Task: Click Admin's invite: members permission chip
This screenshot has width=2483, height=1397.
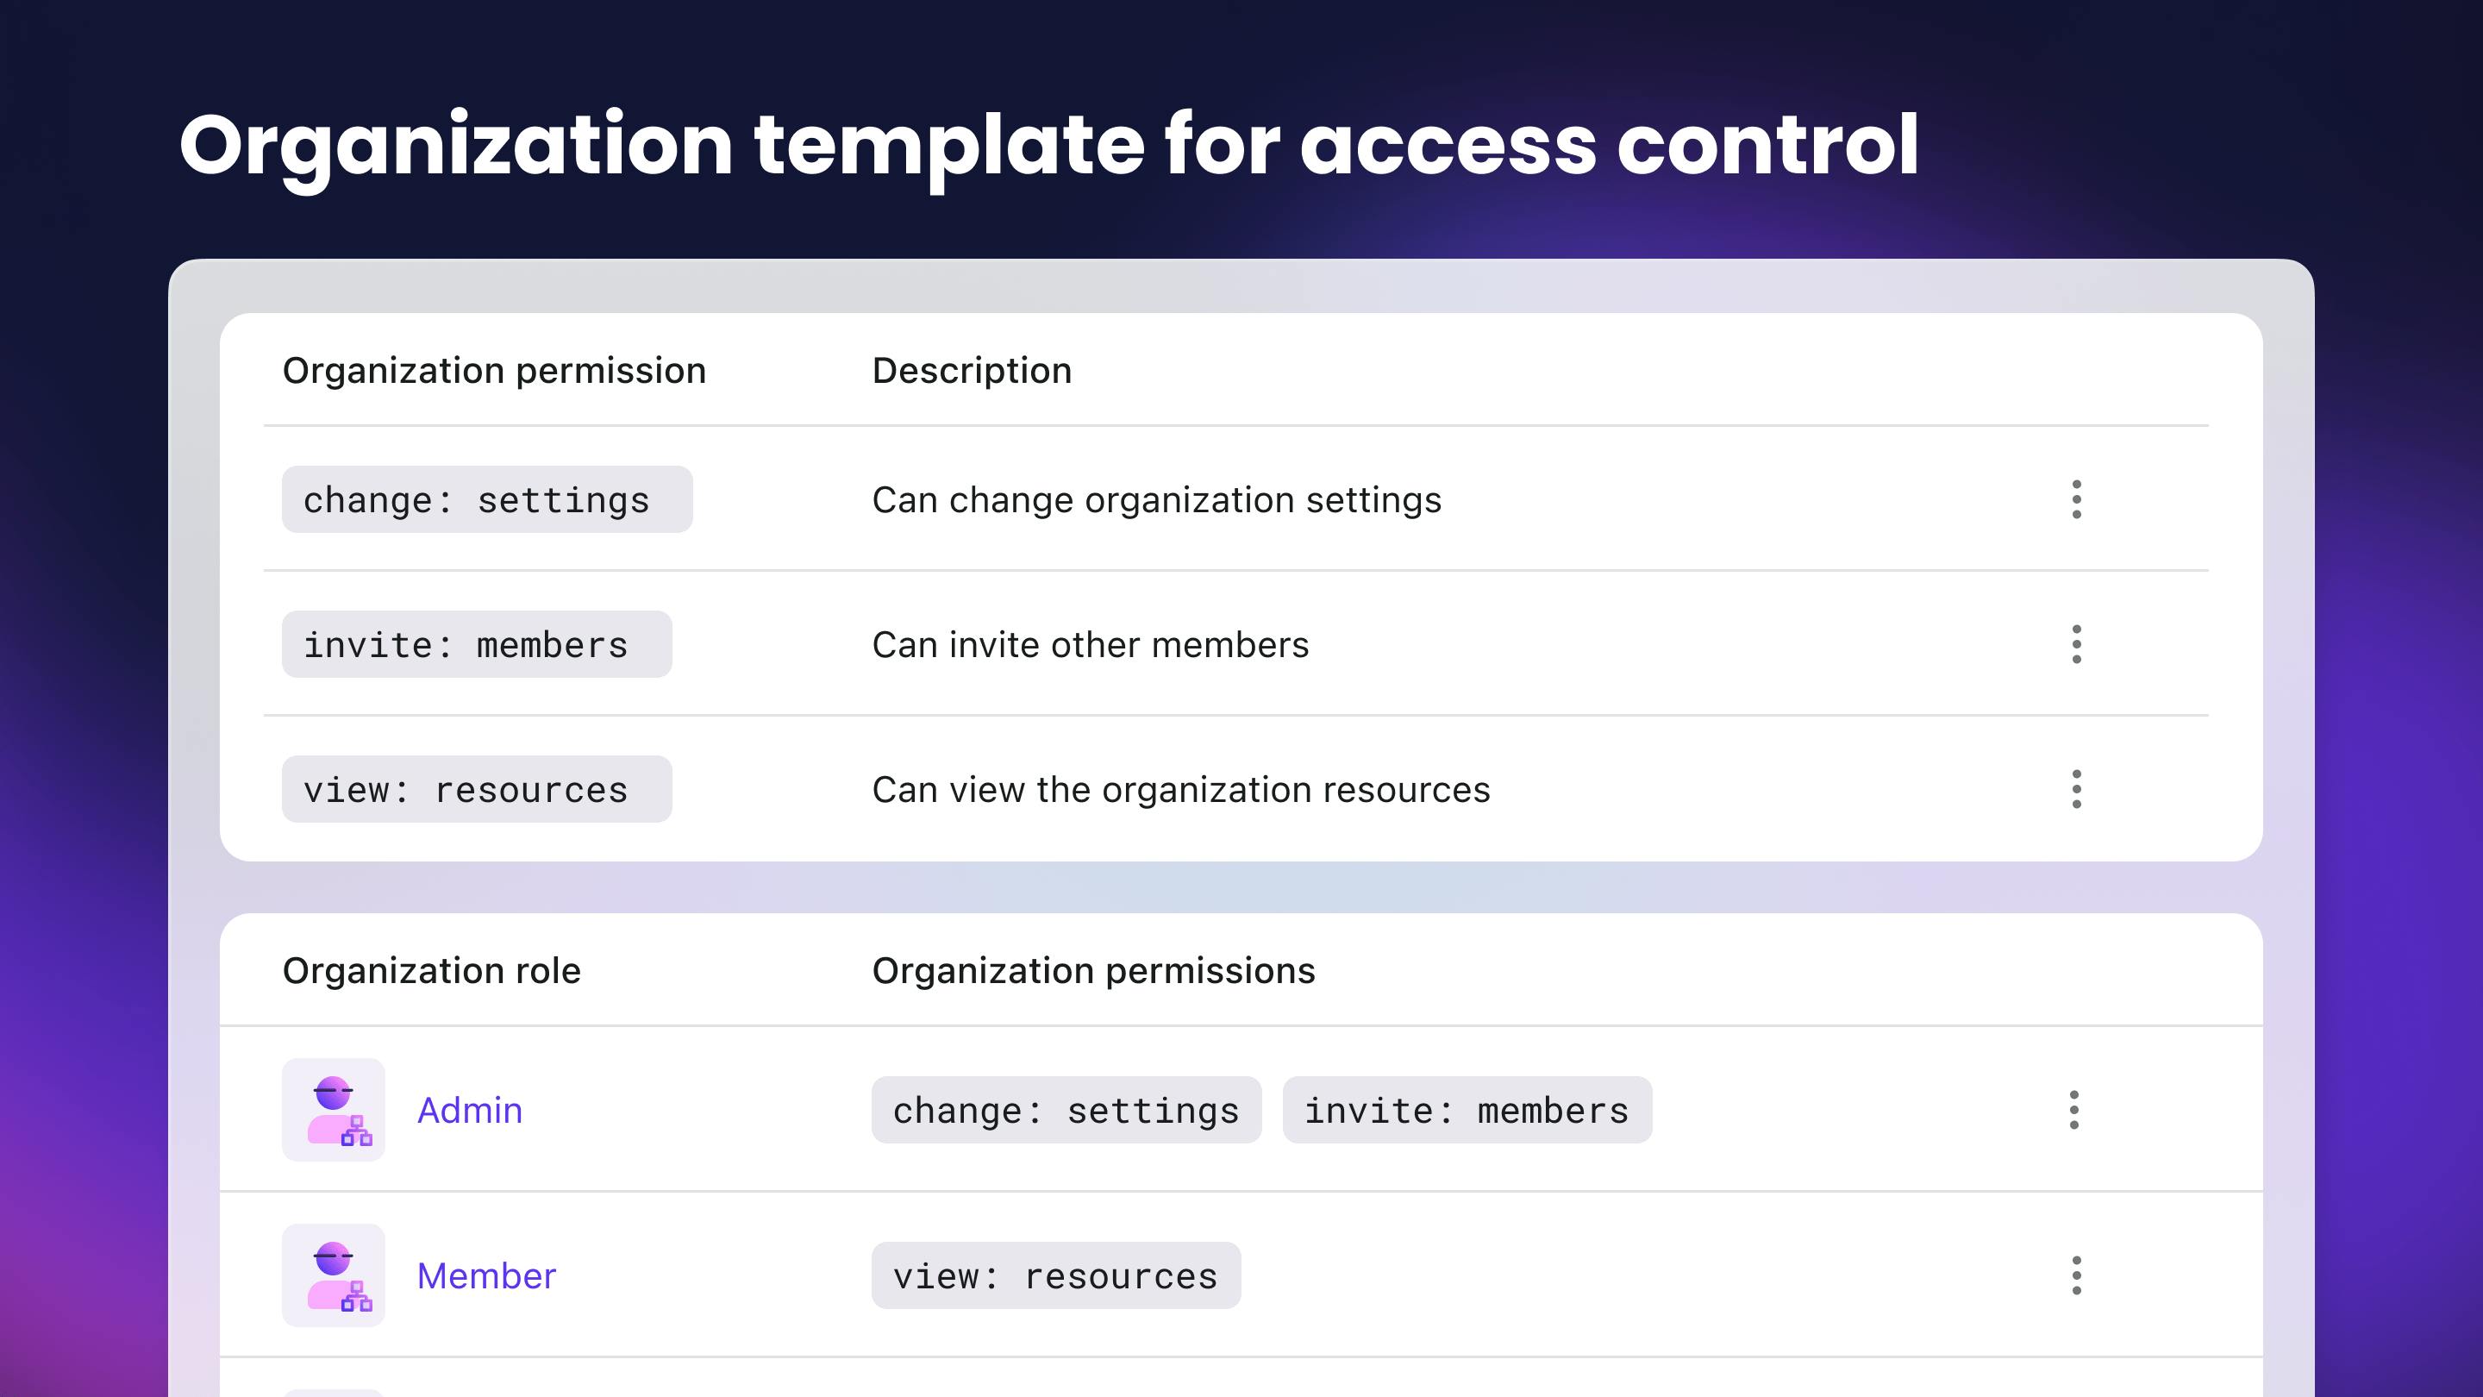Action: pyautogui.click(x=1467, y=1110)
